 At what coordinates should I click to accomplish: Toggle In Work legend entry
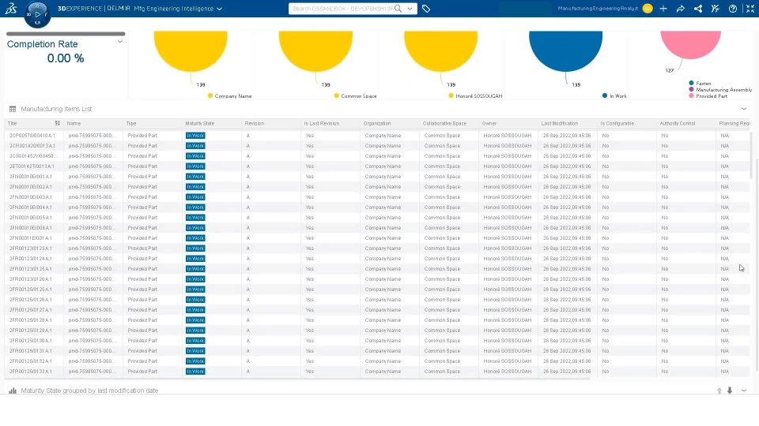click(614, 95)
